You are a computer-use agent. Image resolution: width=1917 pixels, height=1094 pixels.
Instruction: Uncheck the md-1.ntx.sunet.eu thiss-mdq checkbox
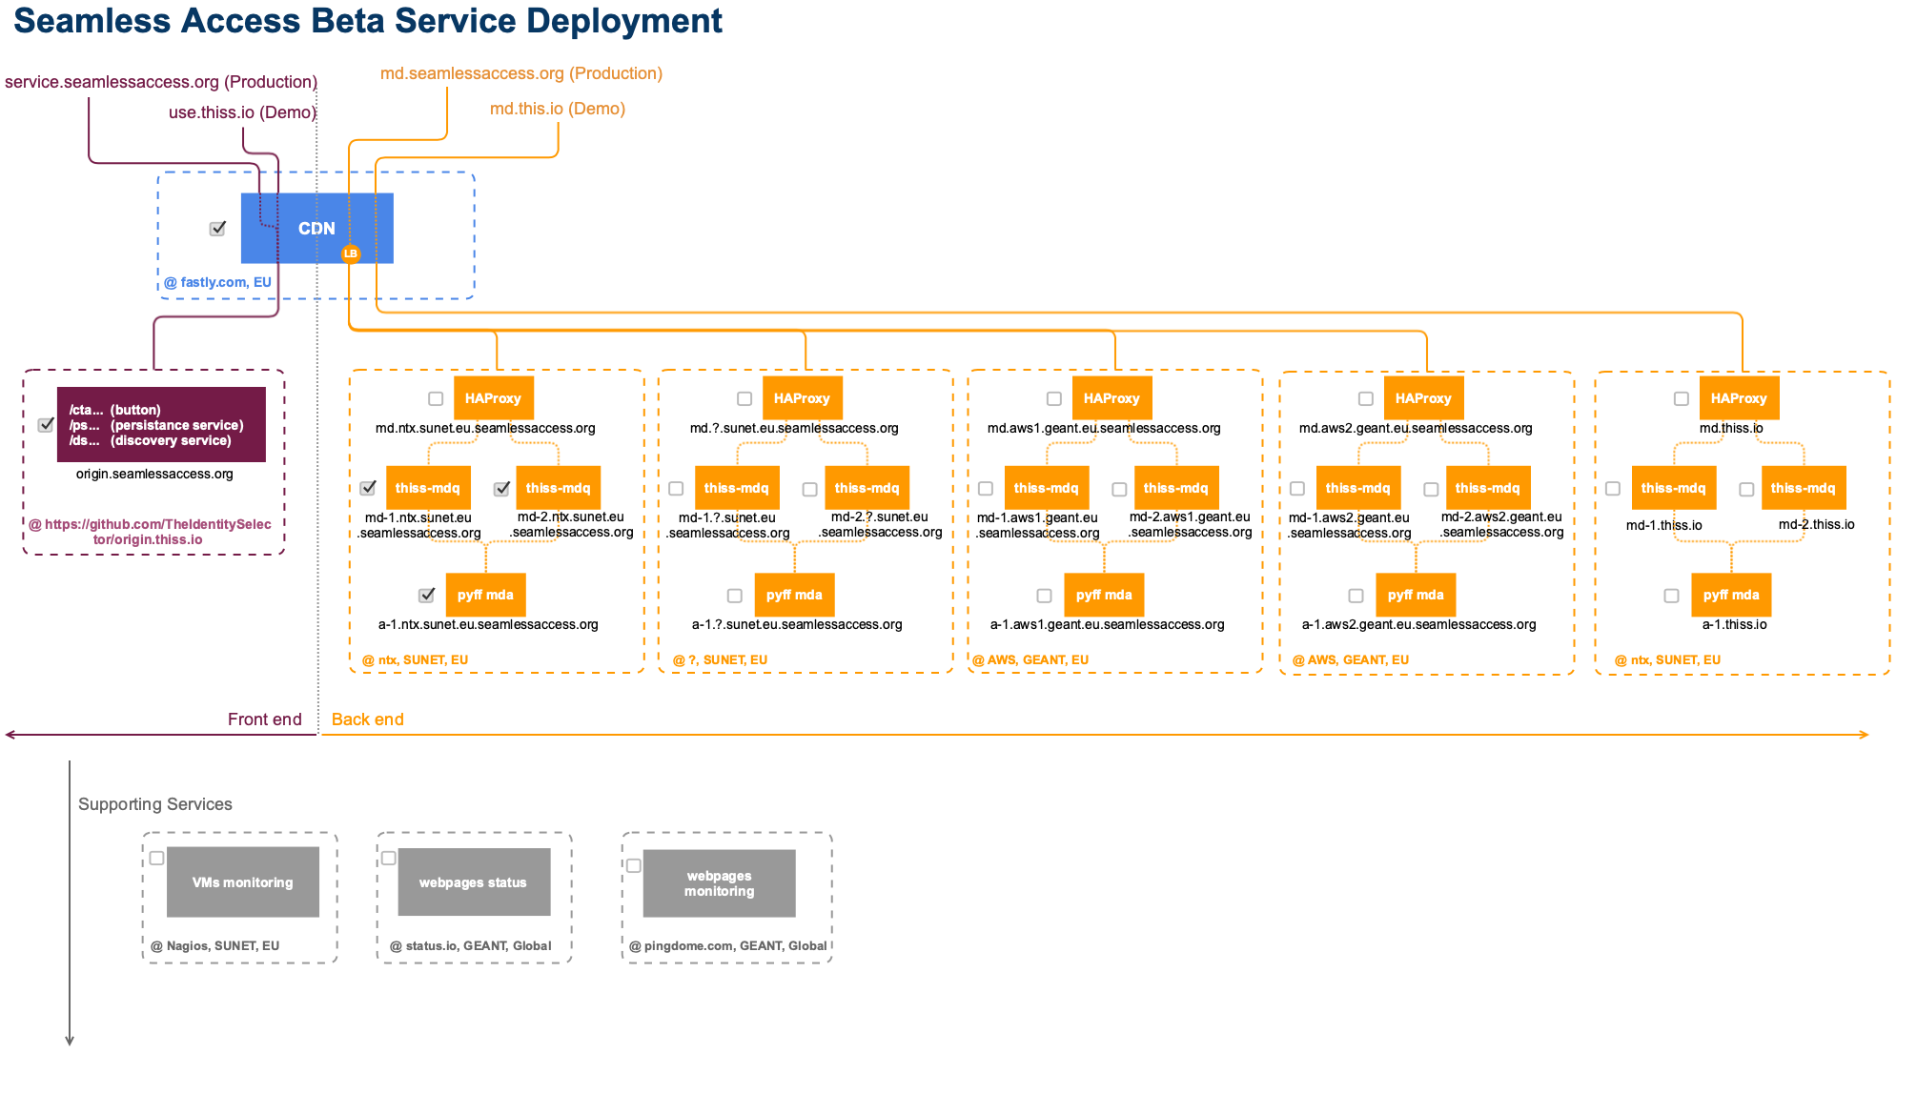[x=368, y=488]
